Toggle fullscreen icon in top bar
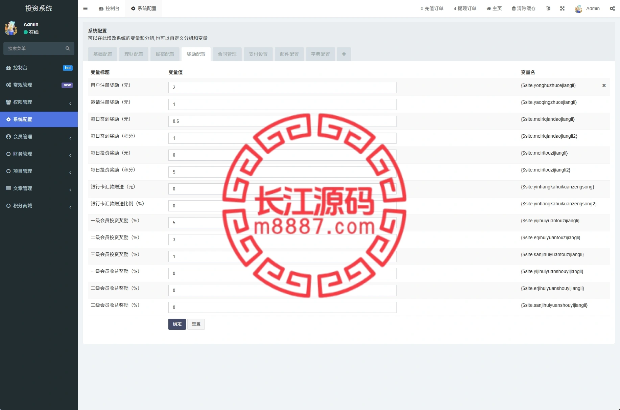This screenshot has height=410, width=620. pos(562,8)
